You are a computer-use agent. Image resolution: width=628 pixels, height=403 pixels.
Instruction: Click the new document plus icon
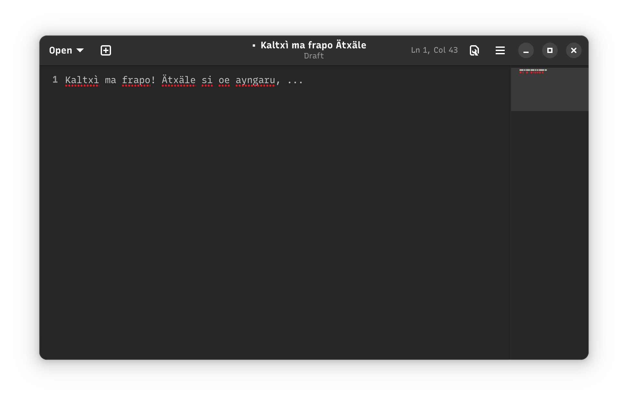(106, 50)
